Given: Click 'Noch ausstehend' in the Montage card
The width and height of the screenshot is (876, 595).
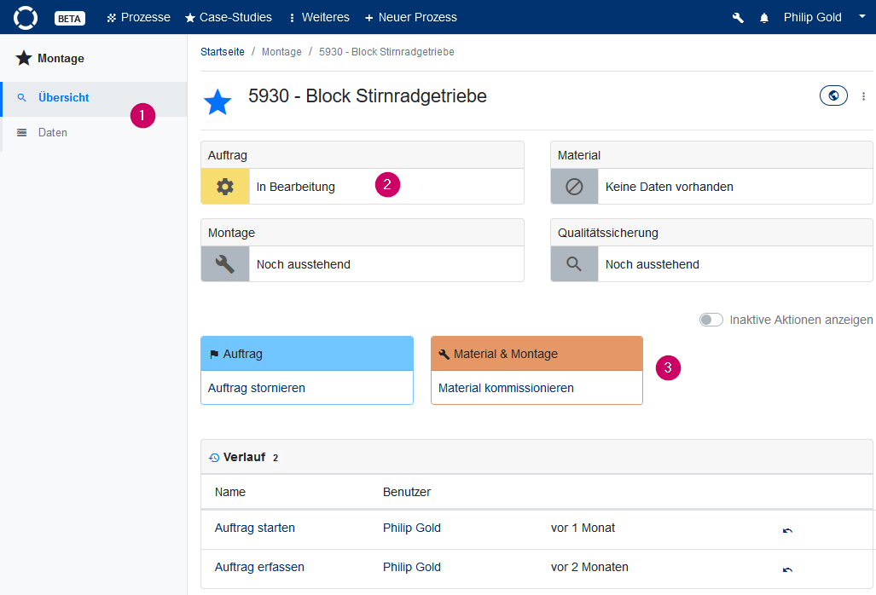Looking at the screenshot, I should tap(304, 264).
